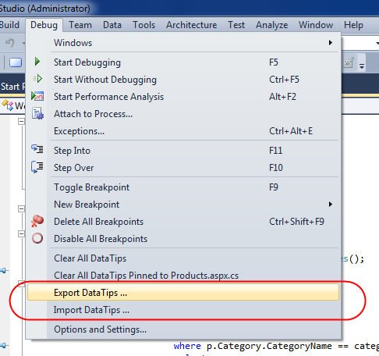Expand the New Breakpoint submenu arrow
Image resolution: width=379 pixels, height=356 pixels.
331,205
